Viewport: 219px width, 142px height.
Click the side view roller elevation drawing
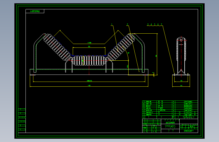(181, 56)
